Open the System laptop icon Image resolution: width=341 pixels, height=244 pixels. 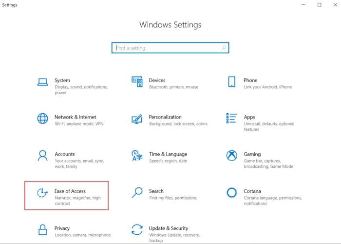(x=43, y=82)
